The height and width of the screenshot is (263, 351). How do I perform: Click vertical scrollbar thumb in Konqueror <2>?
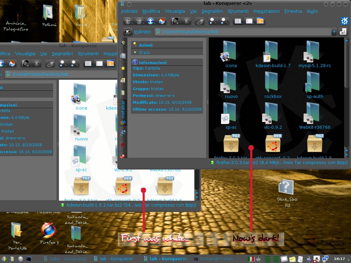[x=347, y=65]
